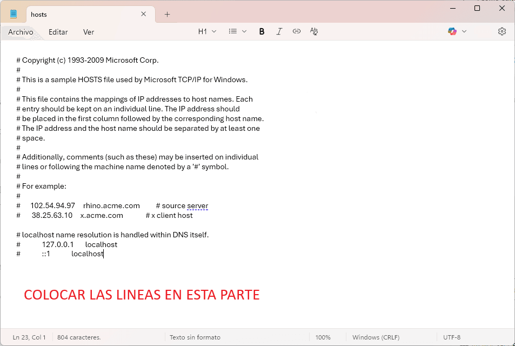Viewport: 515px width, 346px height.
Task: Close the hosts tab
Action: 144,15
